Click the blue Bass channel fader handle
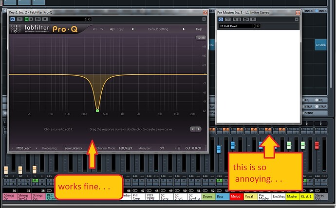 tap(219, 149)
